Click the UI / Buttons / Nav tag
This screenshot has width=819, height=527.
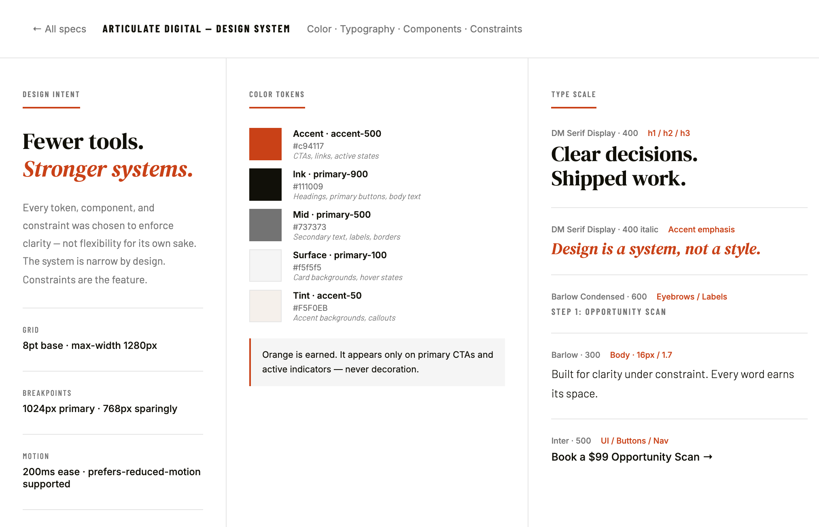pyautogui.click(x=634, y=441)
